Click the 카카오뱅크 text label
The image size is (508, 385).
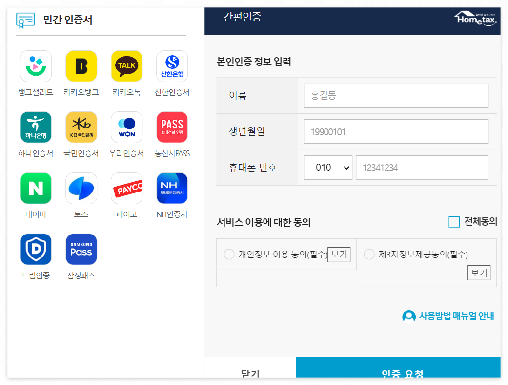click(81, 92)
